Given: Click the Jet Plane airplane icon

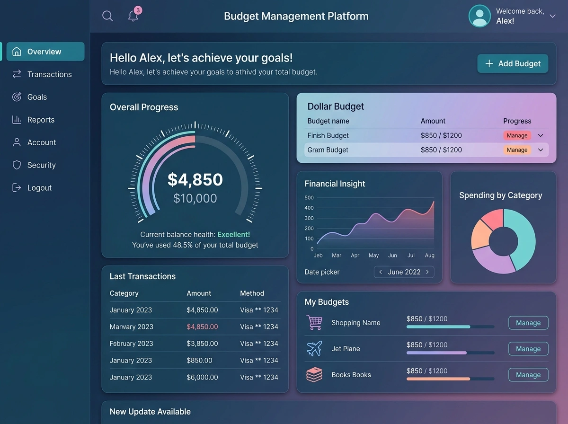Looking at the screenshot, I should coord(314,349).
